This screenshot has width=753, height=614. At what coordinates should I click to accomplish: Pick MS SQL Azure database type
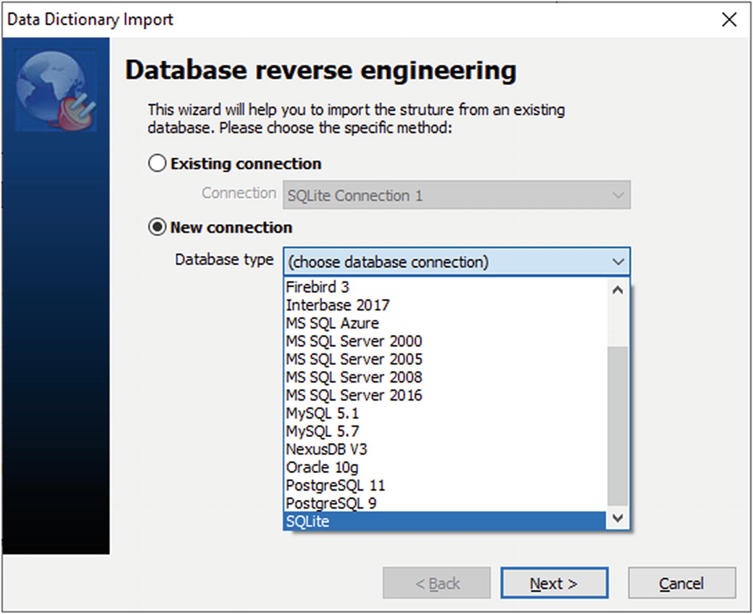coord(444,323)
